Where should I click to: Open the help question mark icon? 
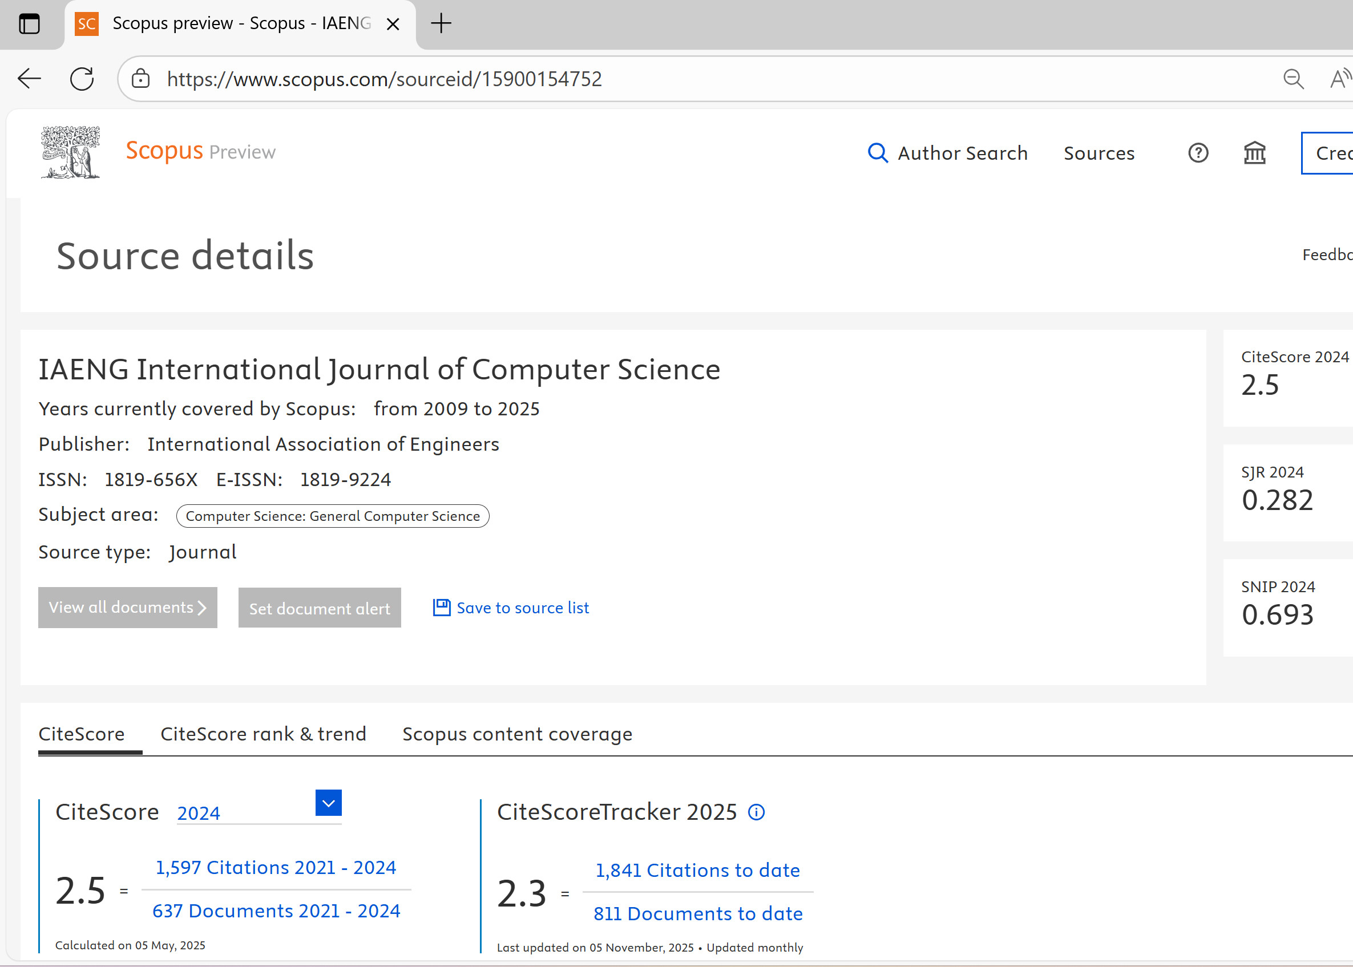(x=1198, y=153)
